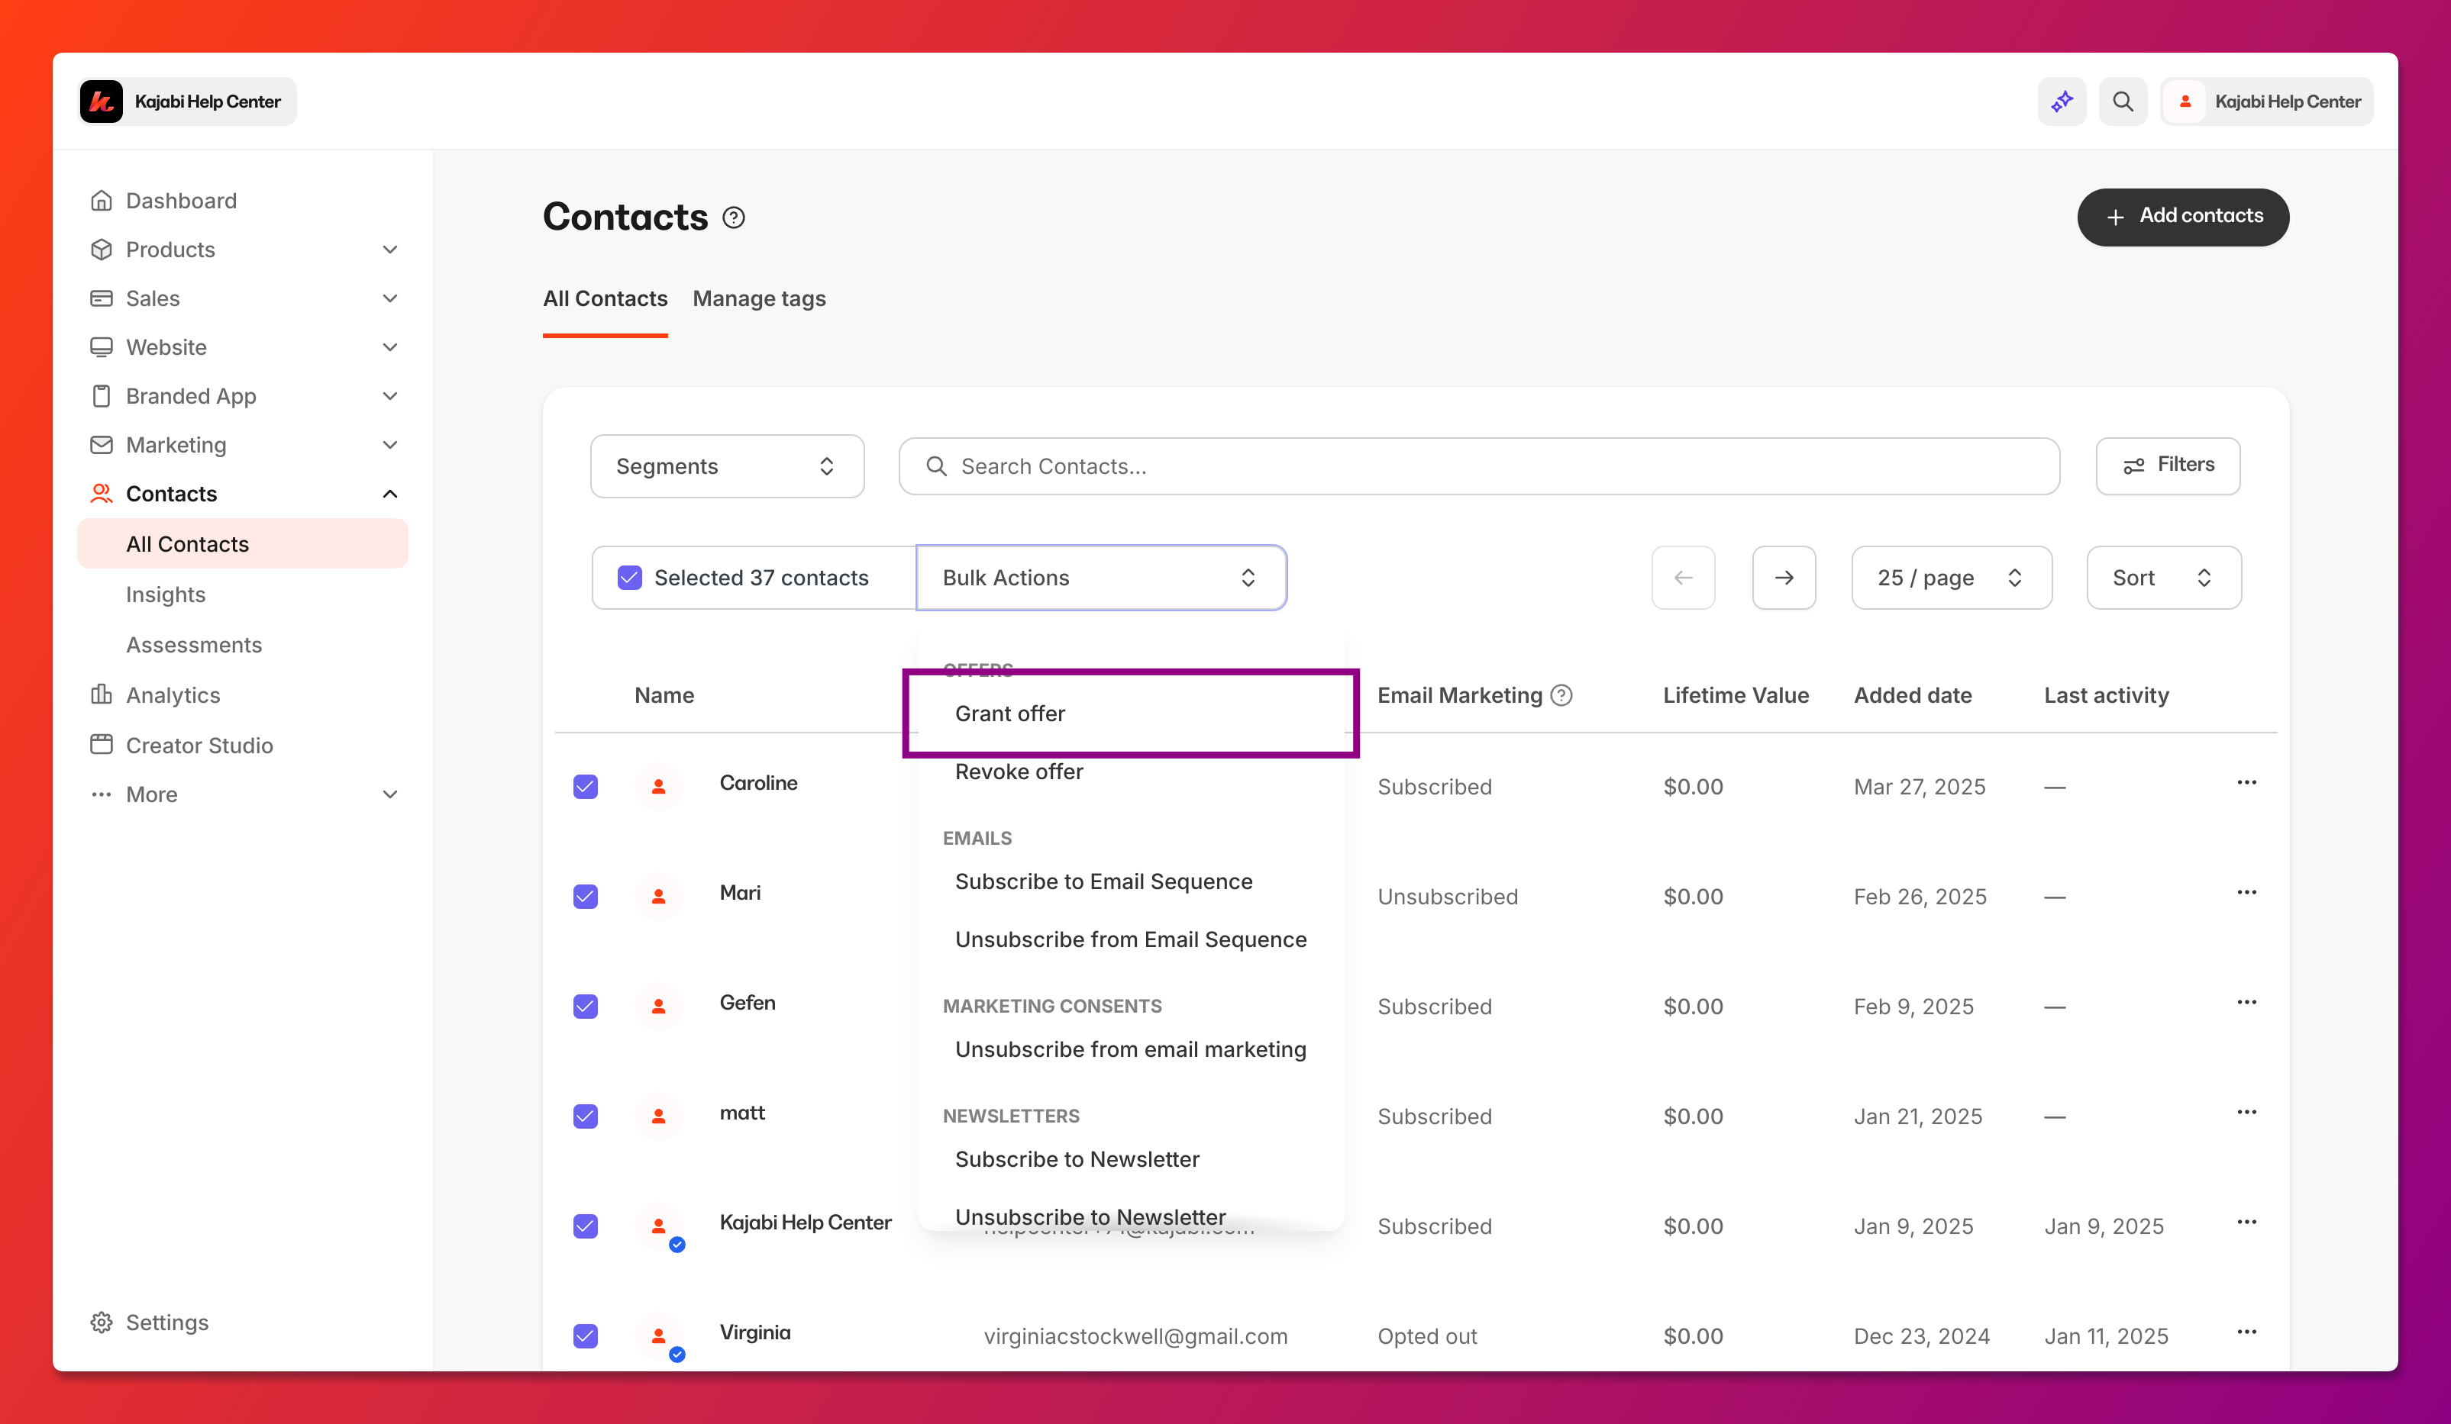Expand the Marketing sidebar section
2451x1424 pixels.
tap(390, 445)
